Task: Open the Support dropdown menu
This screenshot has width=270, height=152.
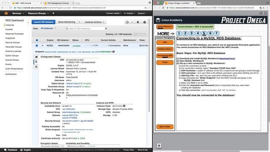Action: click(142, 13)
